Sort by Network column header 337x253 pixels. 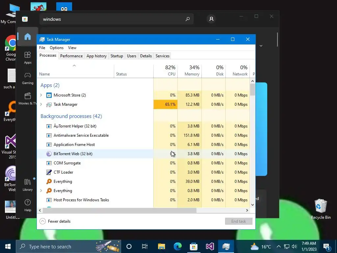(238, 71)
